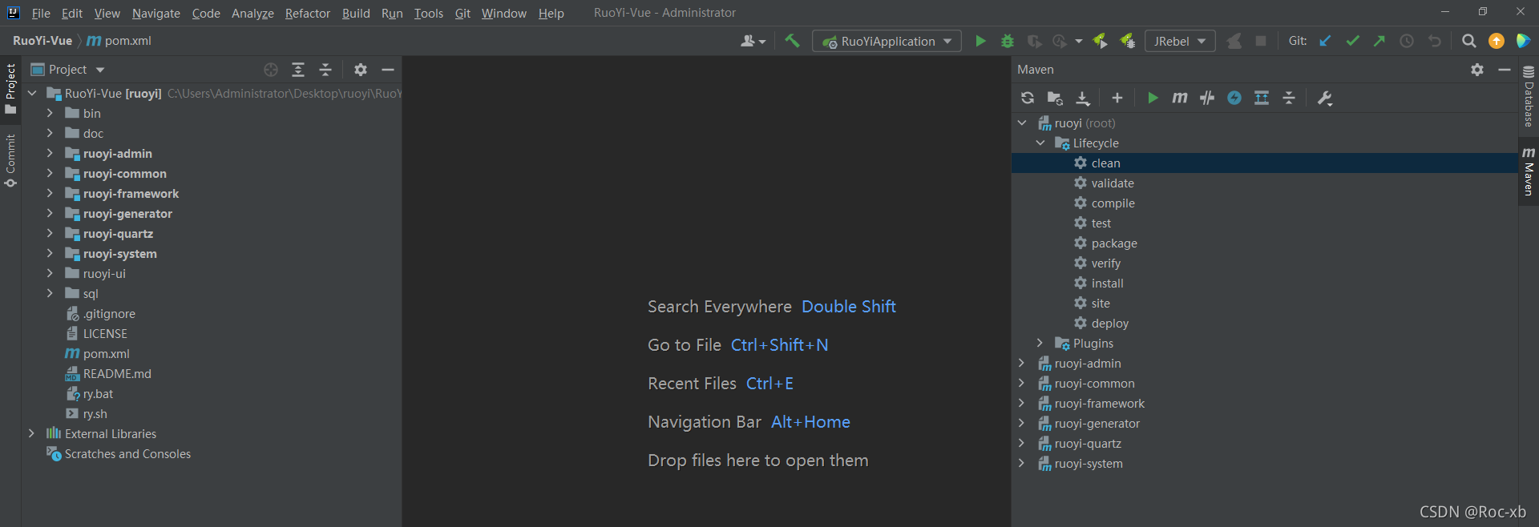The width and height of the screenshot is (1539, 527).
Task: Reload all Maven projects
Action: point(1028,98)
